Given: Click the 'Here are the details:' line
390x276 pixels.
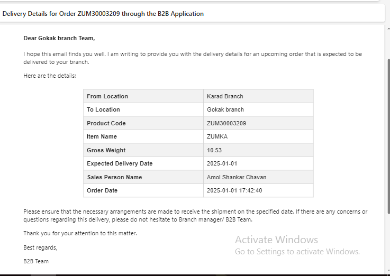Looking at the screenshot, I should coord(50,76).
